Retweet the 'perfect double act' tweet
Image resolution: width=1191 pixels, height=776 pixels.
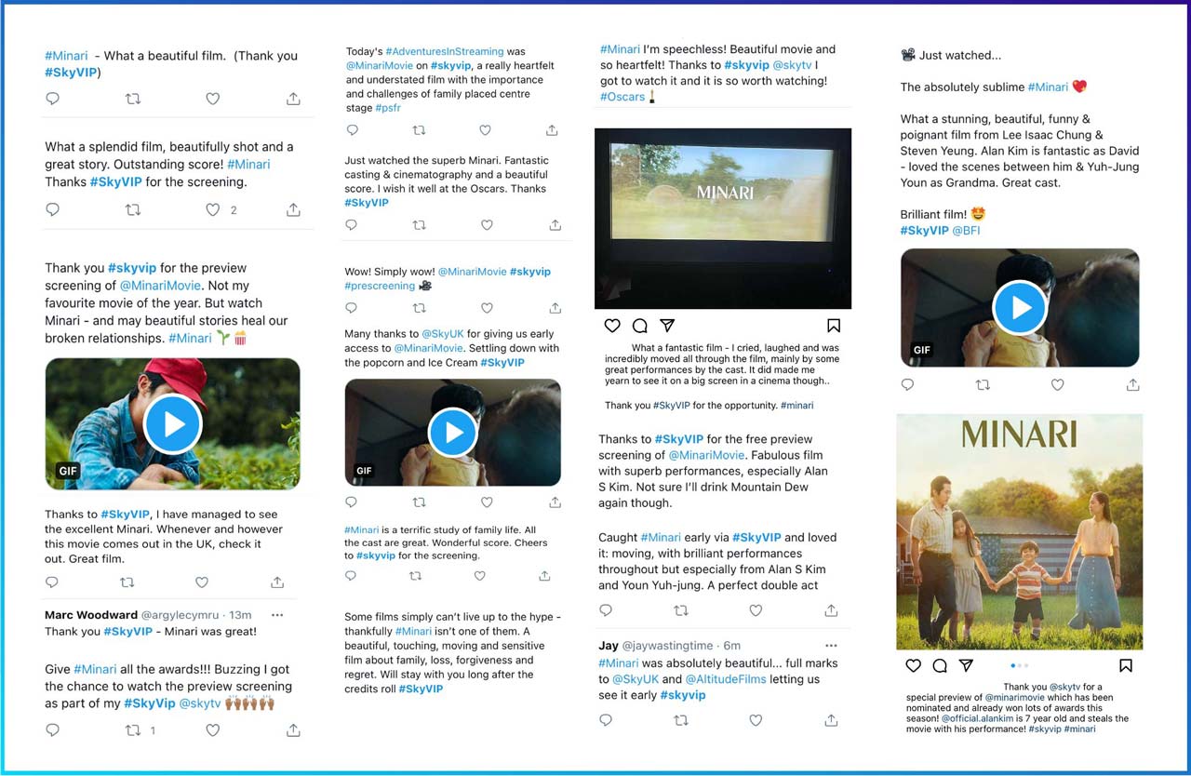click(x=680, y=610)
